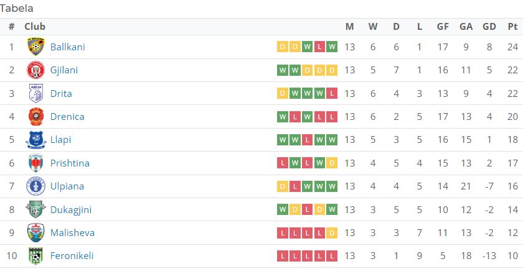Click the Club column header

click(x=35, y=27)
